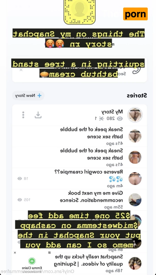The width and height of the screenshot is (156, 275).
Task: Open the book recommendation snap thumbnail
Action: (x=135, y=200)
